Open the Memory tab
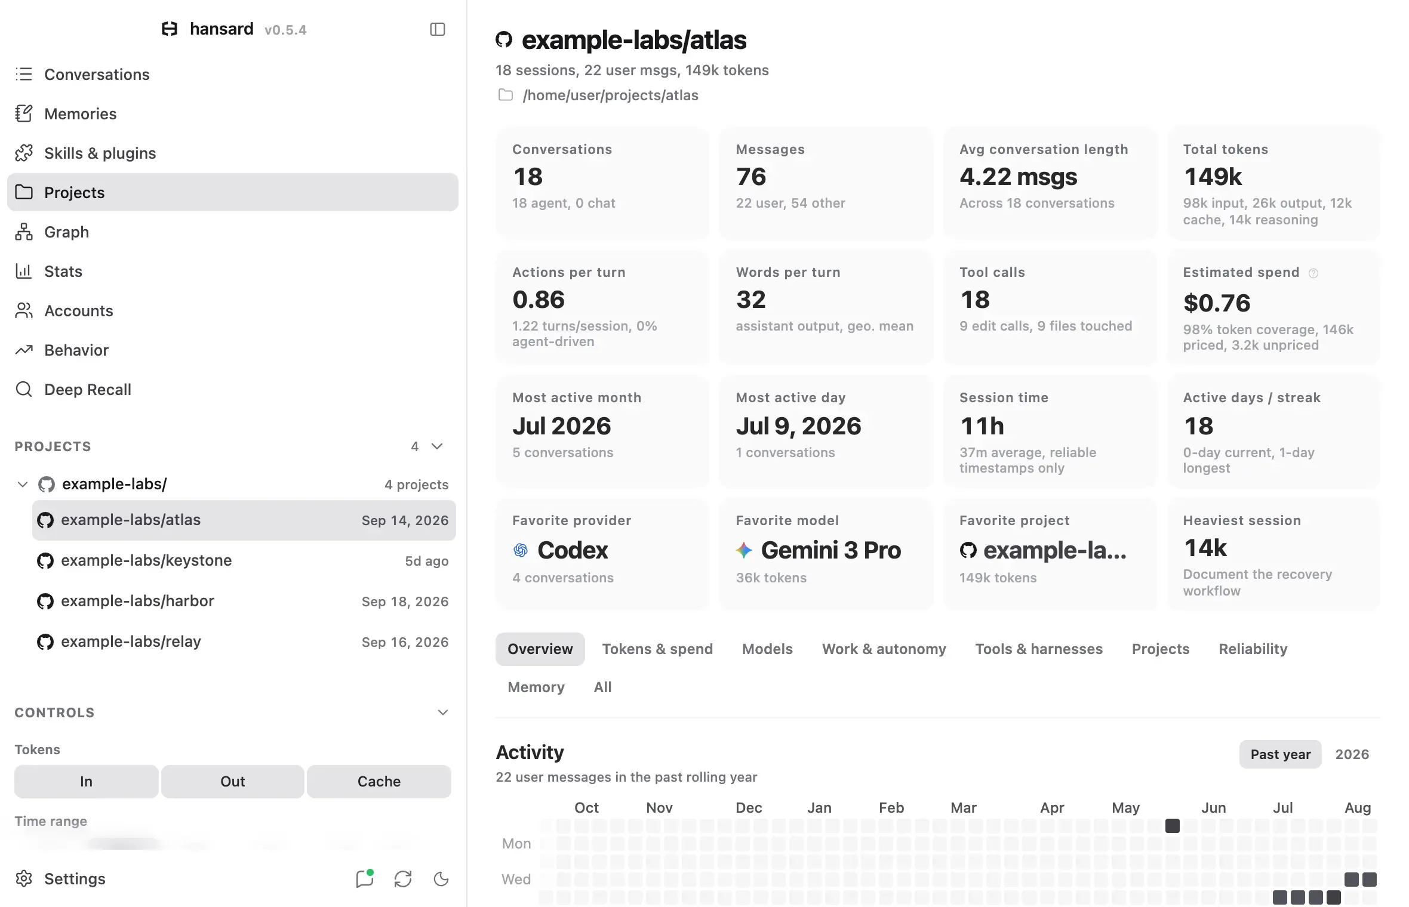The image size is (1409, 907). (x=536, y=687)
